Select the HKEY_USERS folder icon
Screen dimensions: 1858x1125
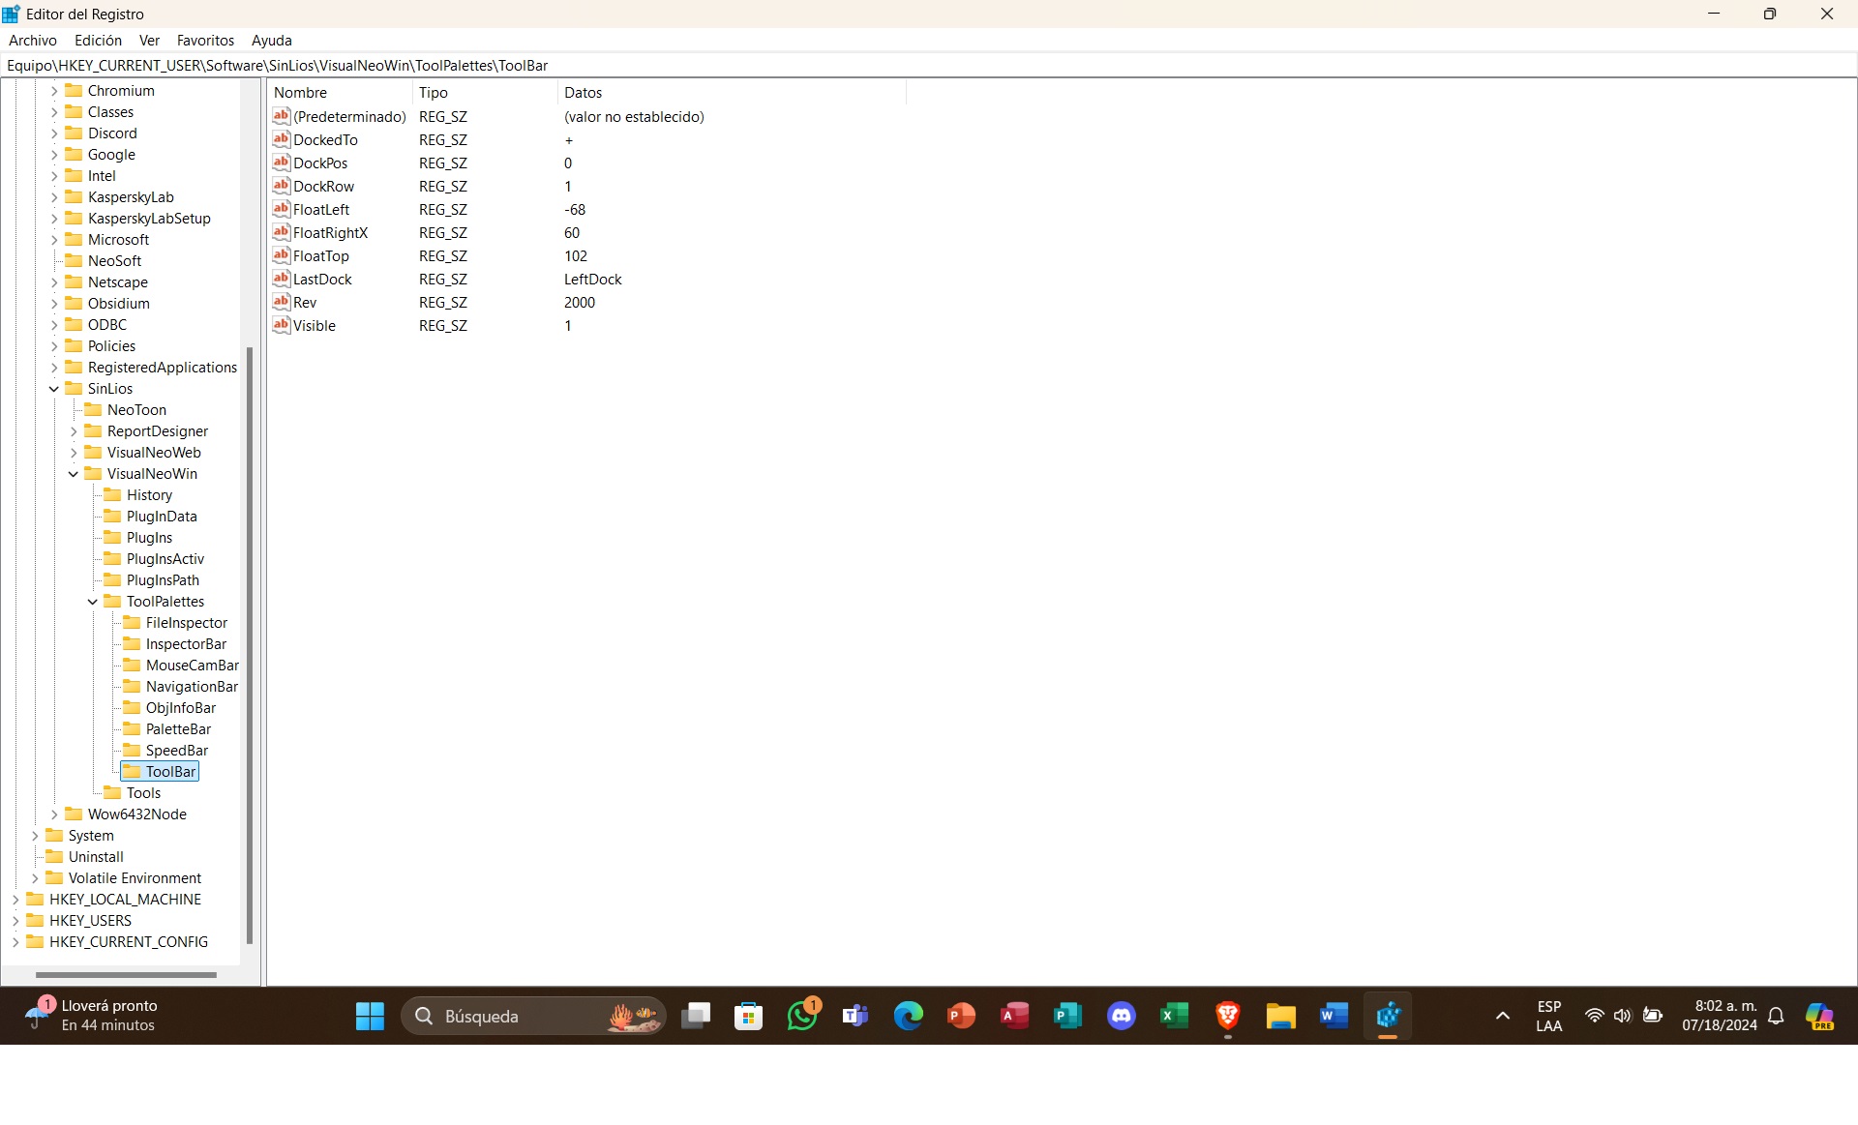tap(35, 921)
